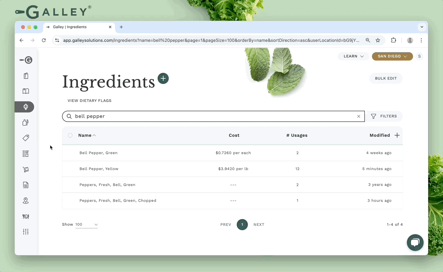
Task: Click the 12 usages value
Action: click(298, 169)
